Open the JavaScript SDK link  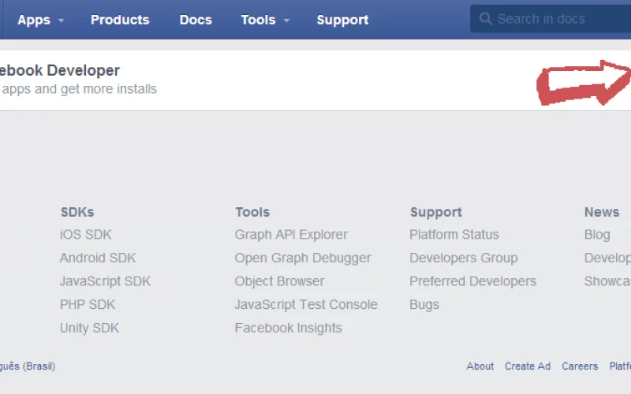point(106,281)
